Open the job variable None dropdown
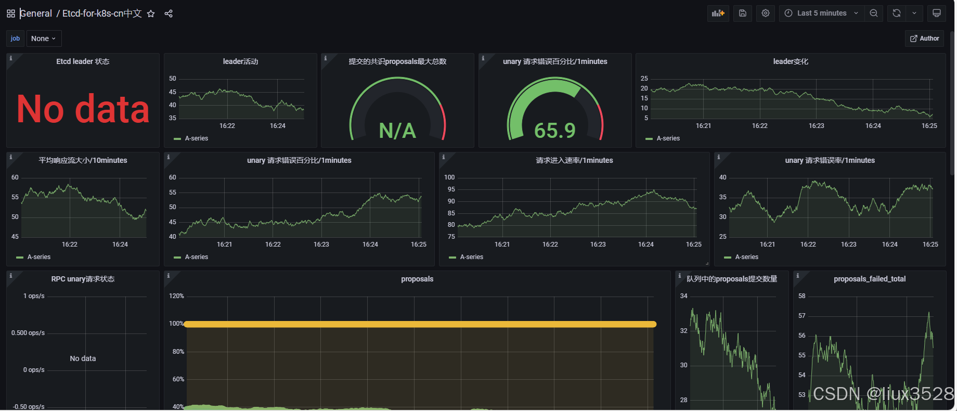The image size is (957, 411). tap(44, 38)
